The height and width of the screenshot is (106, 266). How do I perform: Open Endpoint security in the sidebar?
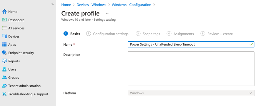(21, 53)
